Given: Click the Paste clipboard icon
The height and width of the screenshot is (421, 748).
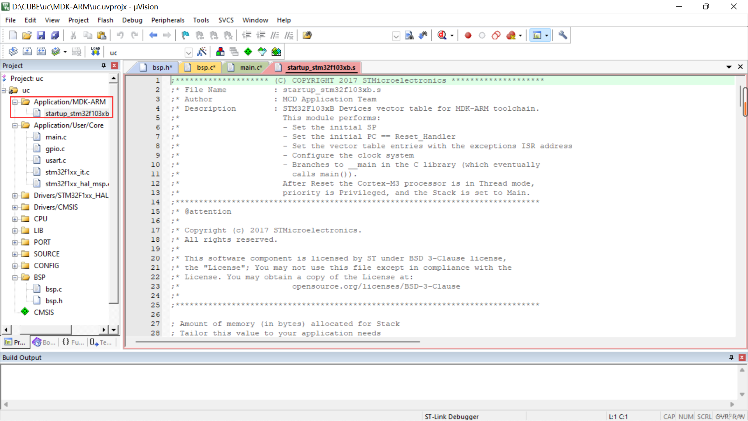Looking at the screenshot, I should [102, 35].
